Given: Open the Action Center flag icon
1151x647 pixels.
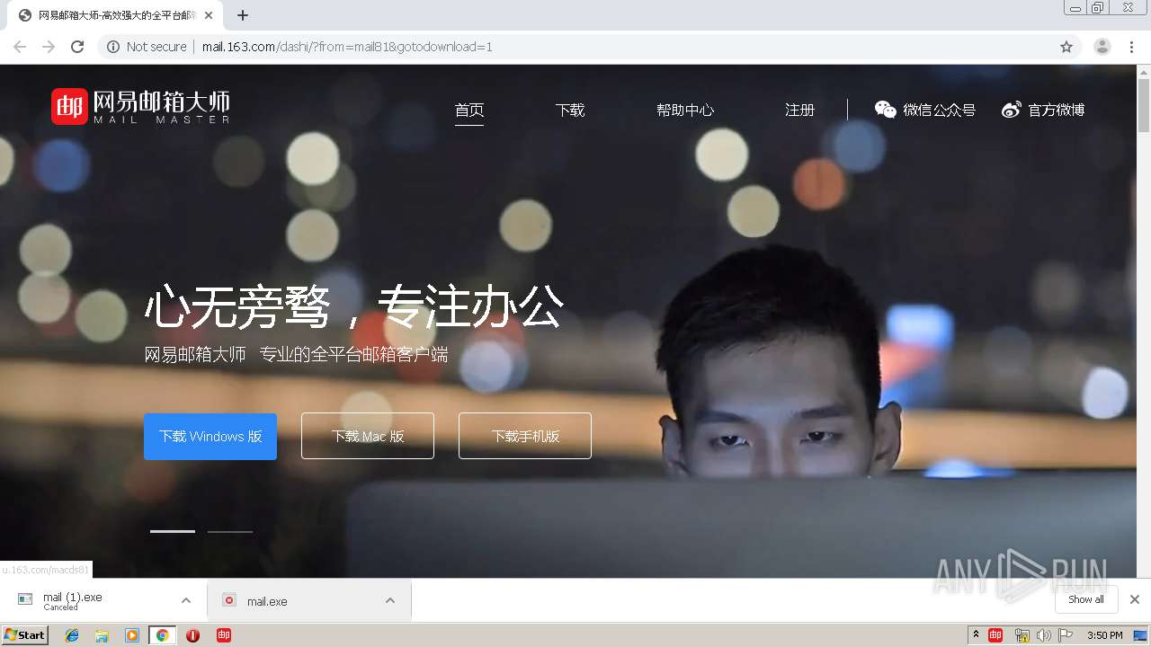Looking at the screenshot, I should click(1066, 635).
